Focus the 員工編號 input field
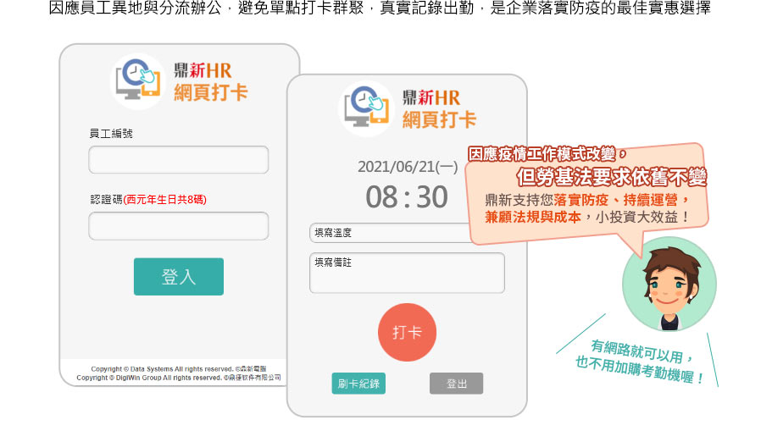 [x=178, y=159]
